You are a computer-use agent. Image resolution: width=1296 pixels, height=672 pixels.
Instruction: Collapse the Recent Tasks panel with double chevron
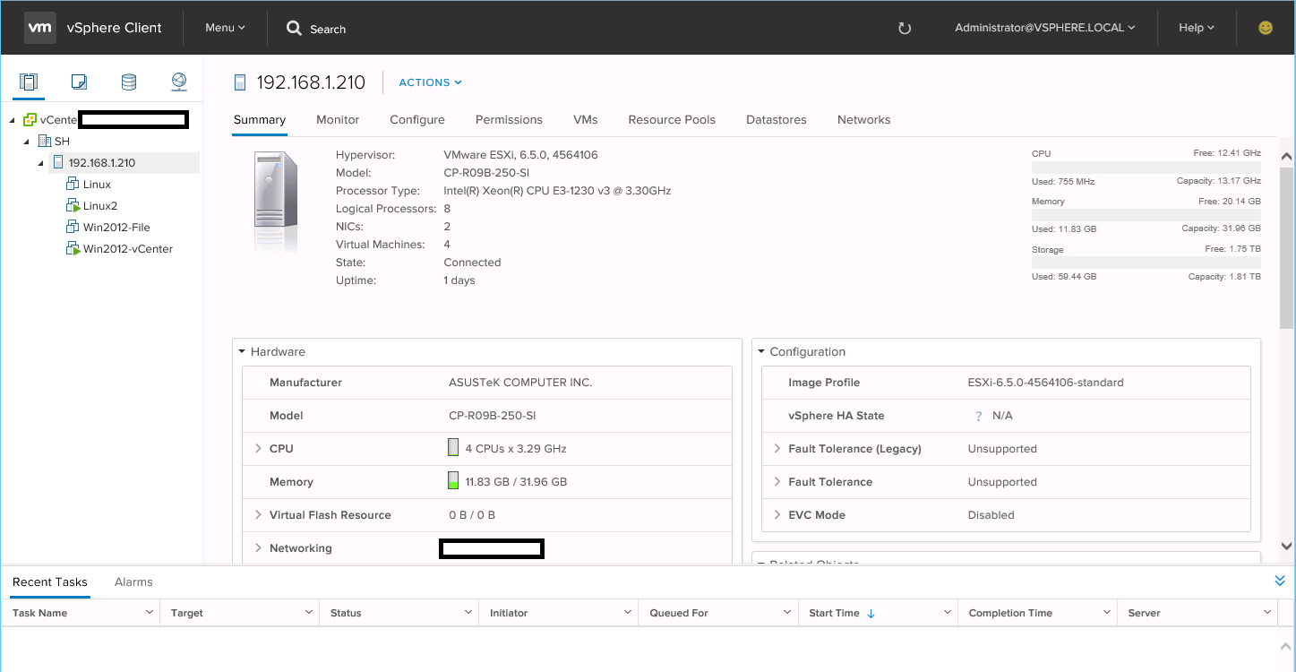[x=1280, y=582]
